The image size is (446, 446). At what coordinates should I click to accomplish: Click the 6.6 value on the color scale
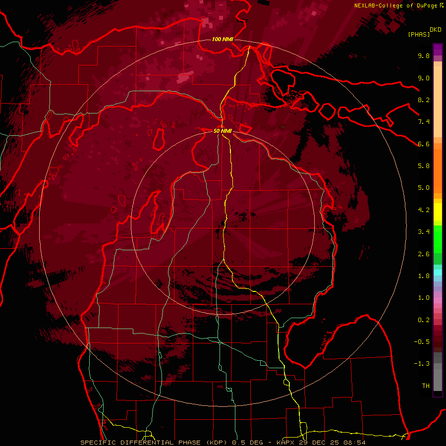[x=424, y=144]
